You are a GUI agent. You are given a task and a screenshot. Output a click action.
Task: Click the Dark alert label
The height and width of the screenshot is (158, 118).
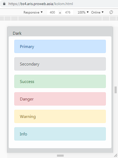(x=17, y=33)
